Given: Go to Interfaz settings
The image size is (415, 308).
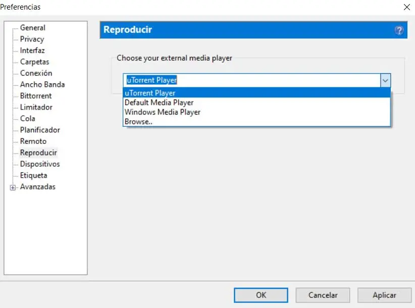Looking at the screenshot, I should [x=32, y=50].
